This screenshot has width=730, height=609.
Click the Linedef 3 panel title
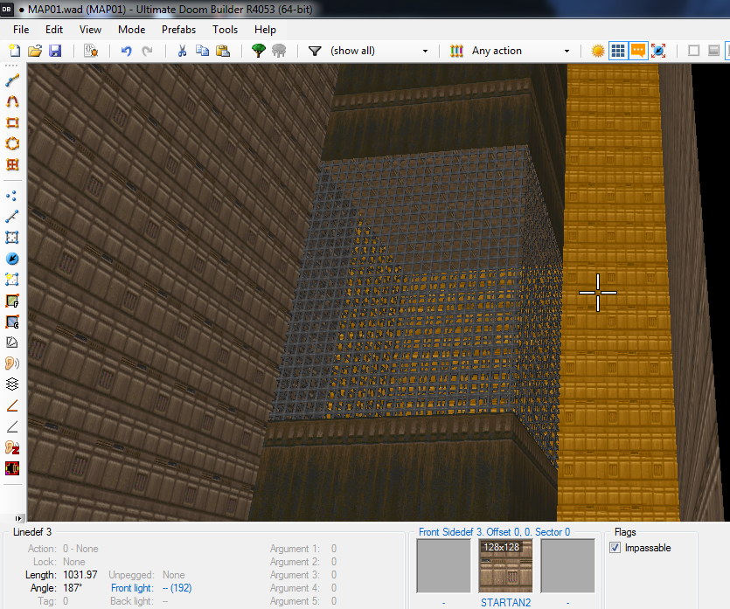[x=32, y=532]
